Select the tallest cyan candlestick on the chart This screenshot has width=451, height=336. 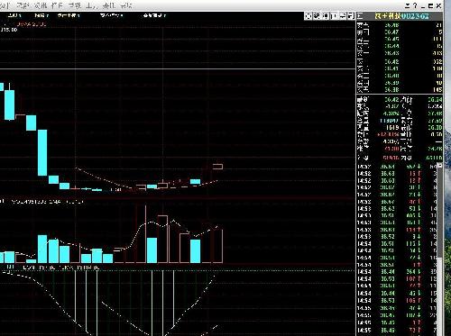point(42,152)
